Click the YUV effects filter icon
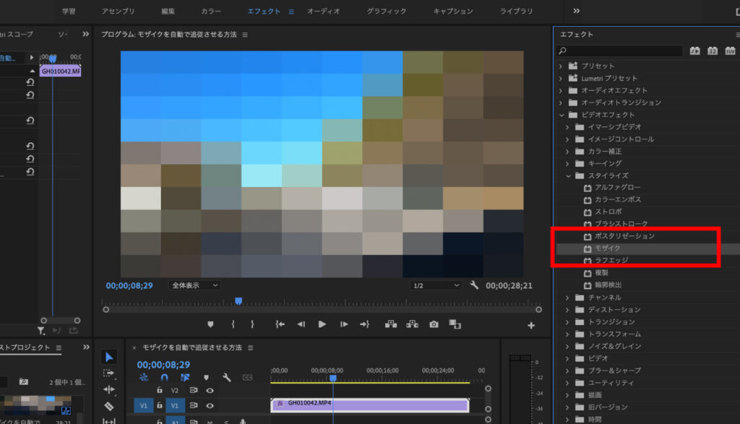740x424 pixels. point(730,52)
